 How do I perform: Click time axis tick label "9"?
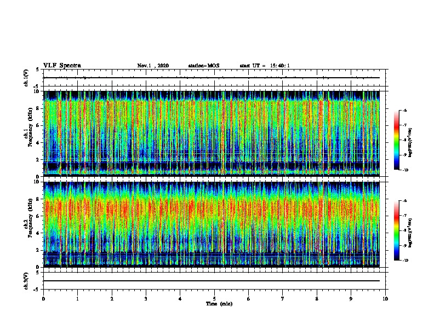coord(351,299)
